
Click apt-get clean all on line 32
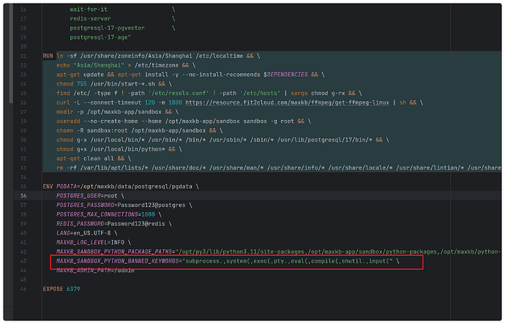click(x=85, y=159)
